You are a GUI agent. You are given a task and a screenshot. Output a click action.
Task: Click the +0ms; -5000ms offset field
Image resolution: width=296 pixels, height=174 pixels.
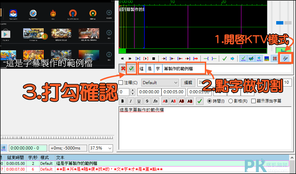coord(68,148)
